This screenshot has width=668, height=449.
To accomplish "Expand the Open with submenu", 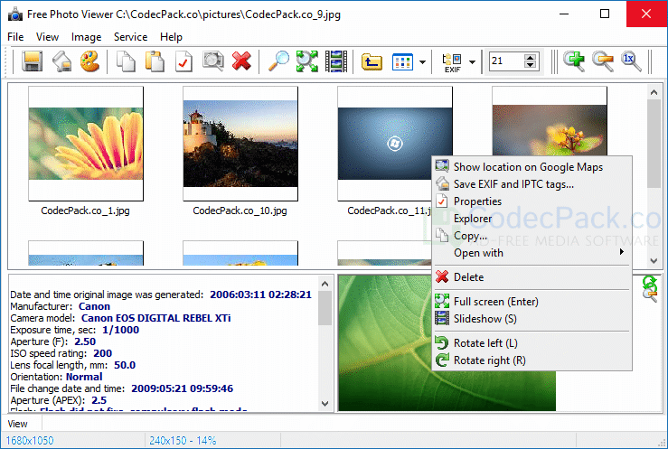I will point(532,252).
